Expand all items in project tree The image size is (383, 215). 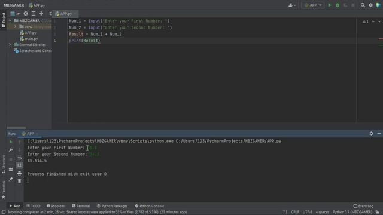pos(34,14)
